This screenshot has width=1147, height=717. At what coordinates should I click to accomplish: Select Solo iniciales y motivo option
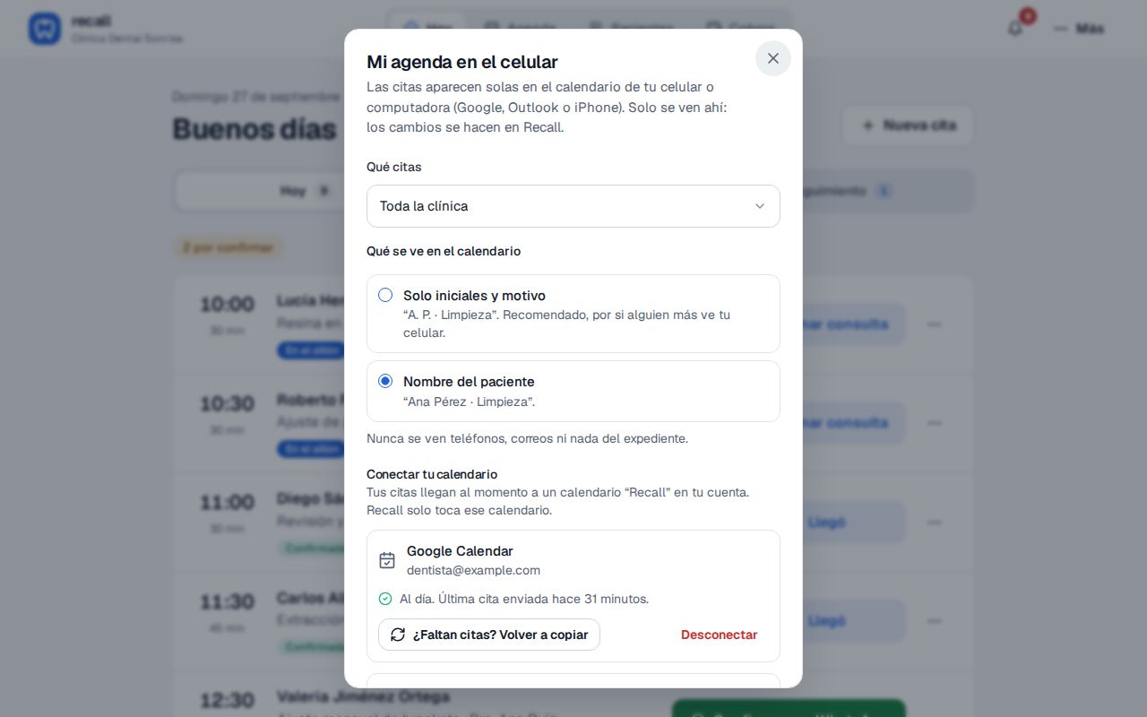point(573,314)
